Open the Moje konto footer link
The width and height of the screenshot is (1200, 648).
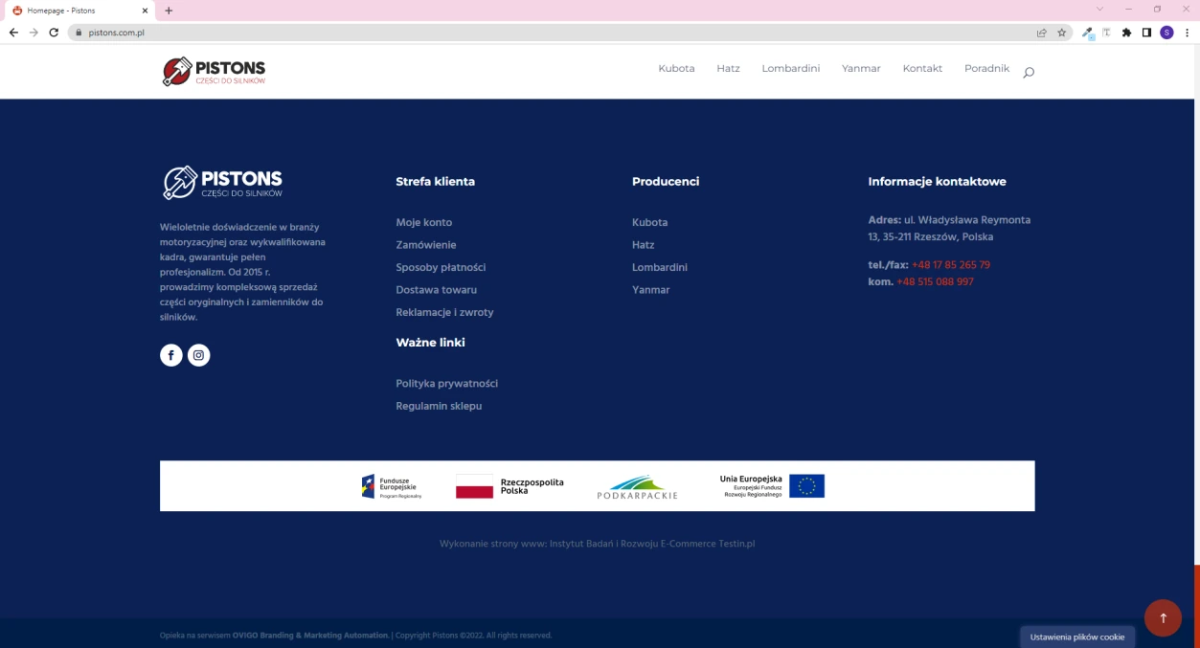point(424,222)
